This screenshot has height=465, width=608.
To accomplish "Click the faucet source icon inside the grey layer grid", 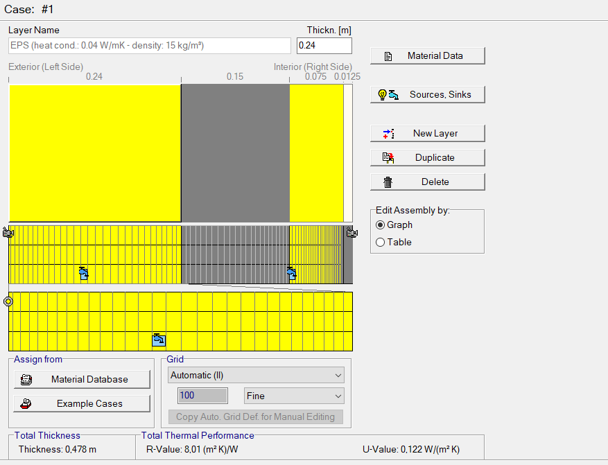I will [290, 273].
